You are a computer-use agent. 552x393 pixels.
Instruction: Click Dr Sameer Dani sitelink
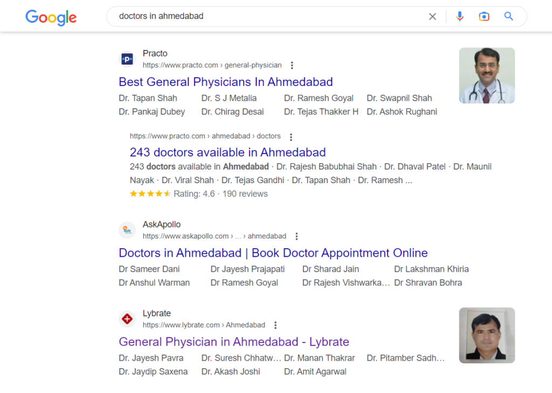point(149,269)
